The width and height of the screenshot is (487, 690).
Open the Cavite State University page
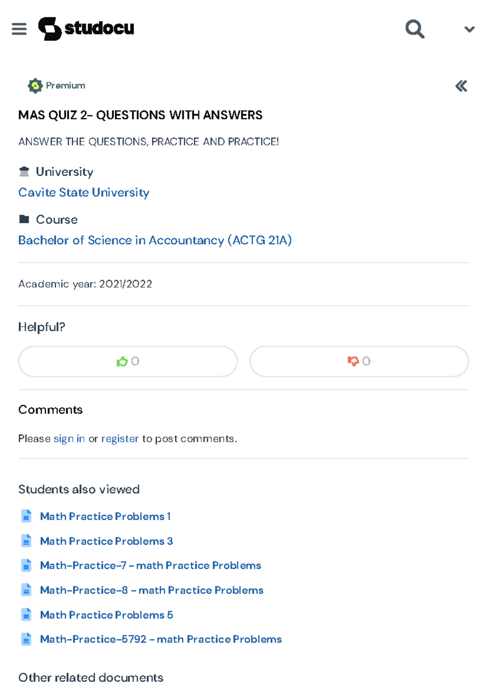coord(83,192)
